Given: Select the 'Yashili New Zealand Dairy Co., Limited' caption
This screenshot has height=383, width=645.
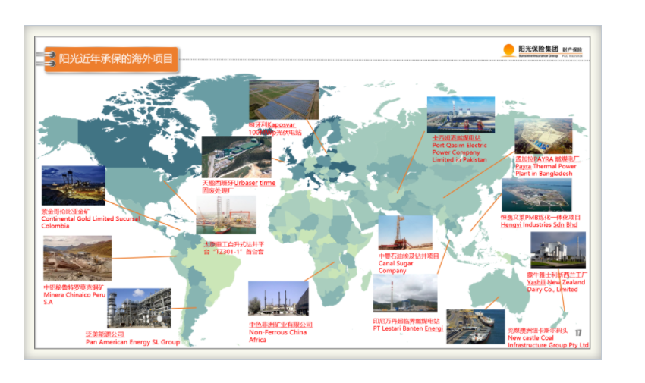Looking at the screenshot, I should point(555,286).
